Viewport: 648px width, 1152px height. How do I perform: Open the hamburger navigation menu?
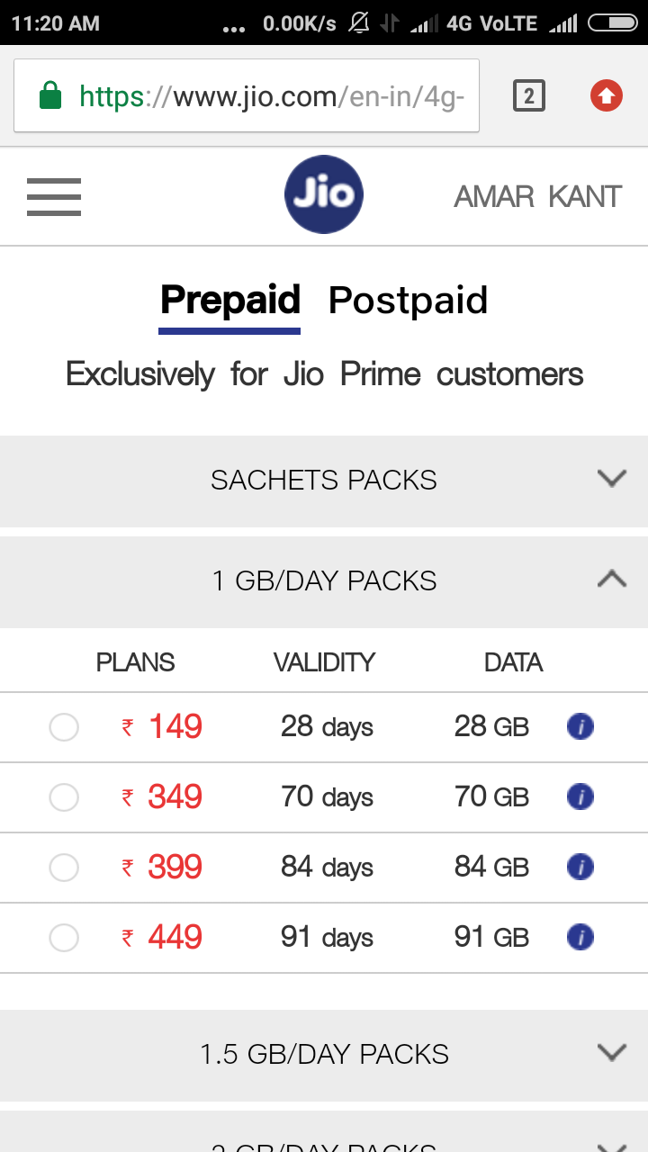click(54, 196)
